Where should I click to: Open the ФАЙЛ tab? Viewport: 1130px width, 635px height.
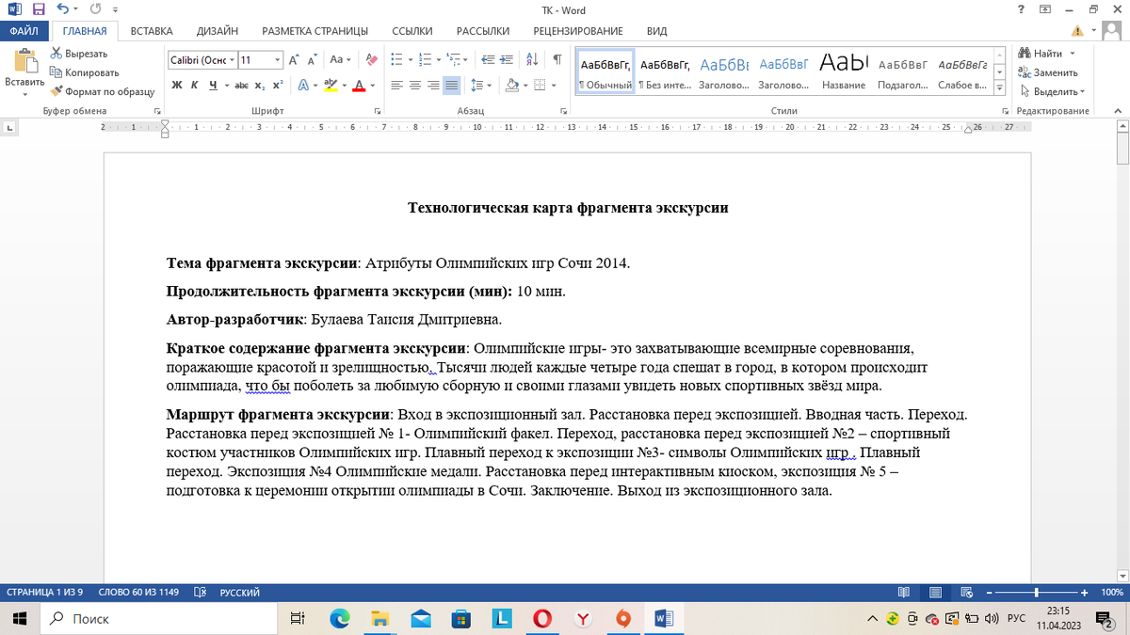pos(24,31)
